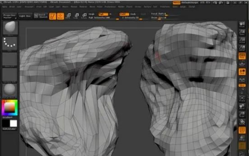Open the Stroke type dots thumbnail

[10, 43]
